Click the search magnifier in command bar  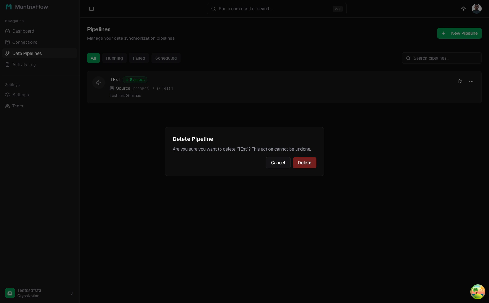[213, 9]
